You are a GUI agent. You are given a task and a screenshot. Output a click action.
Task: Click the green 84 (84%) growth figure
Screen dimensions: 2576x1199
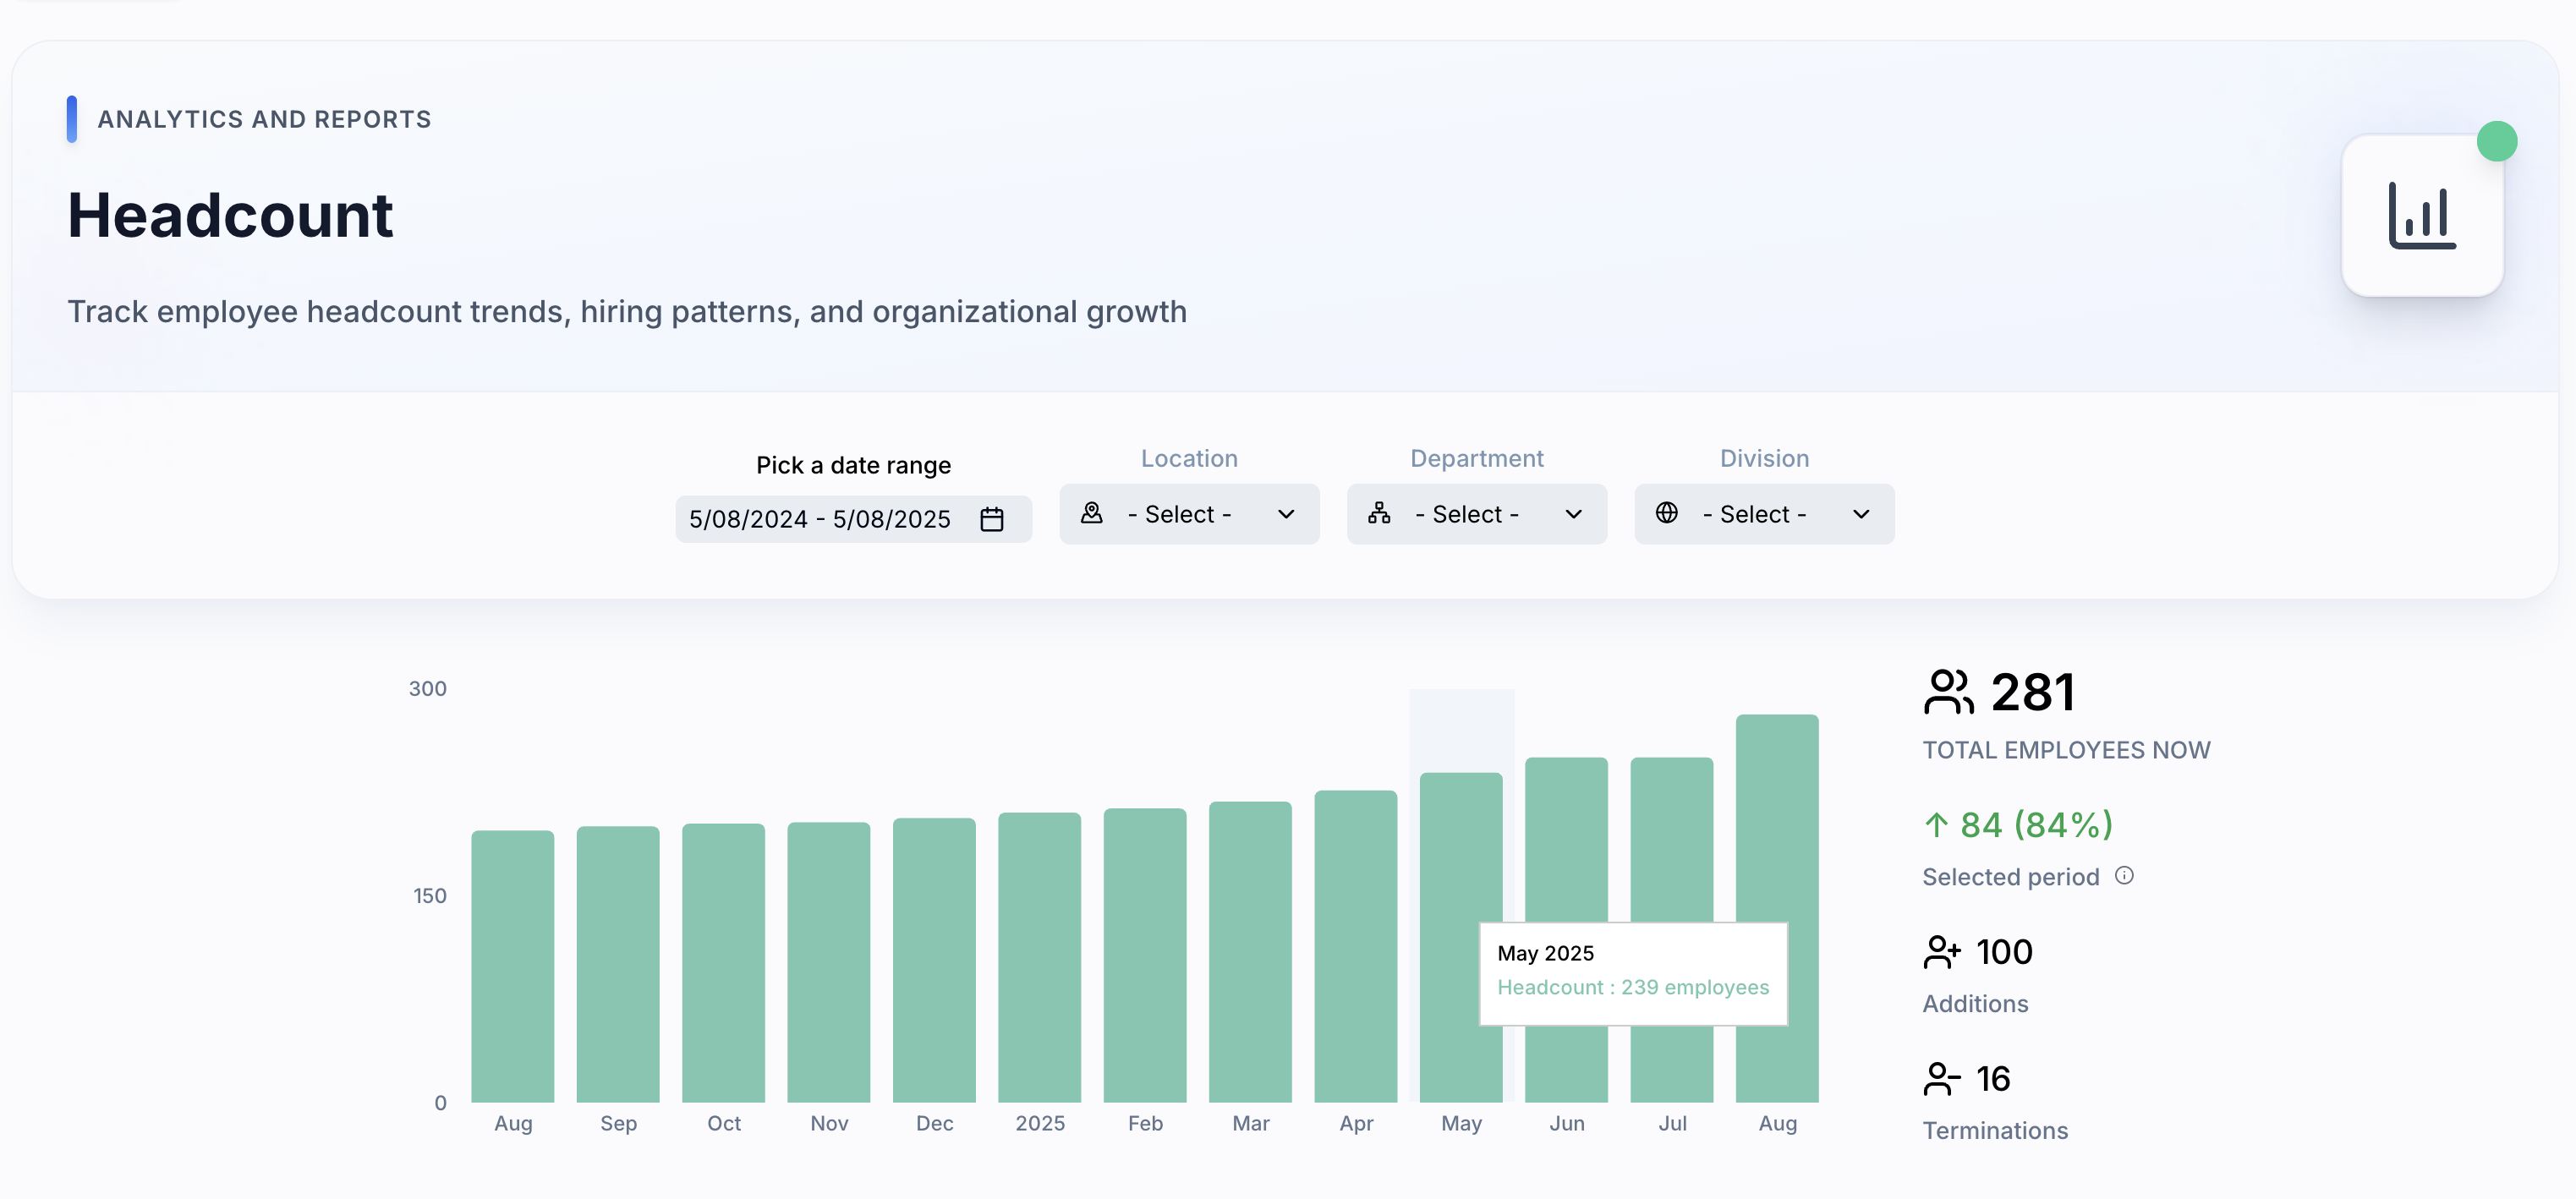click(2035, 825)
